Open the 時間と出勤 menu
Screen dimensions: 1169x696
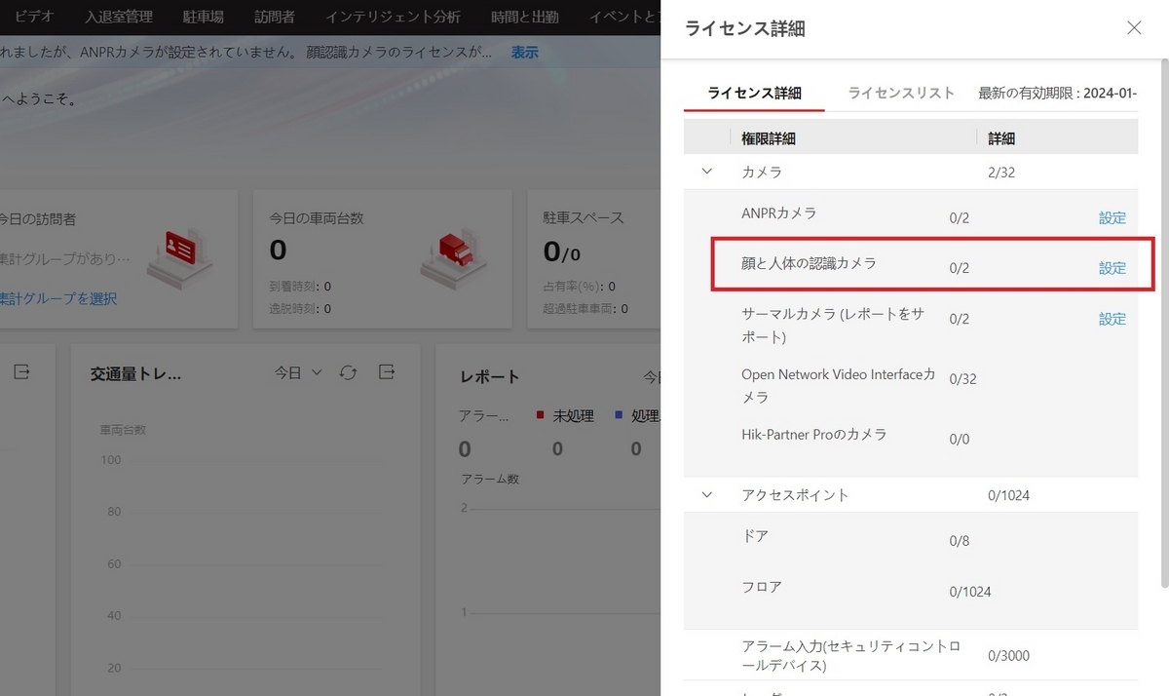pyautogui.click(x=524, y=17)
